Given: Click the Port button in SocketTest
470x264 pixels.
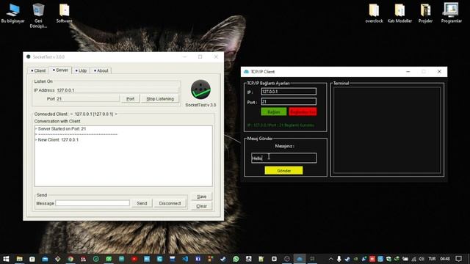Looking at the screenshot, I should pyautogui.click(x=131, y=99).
